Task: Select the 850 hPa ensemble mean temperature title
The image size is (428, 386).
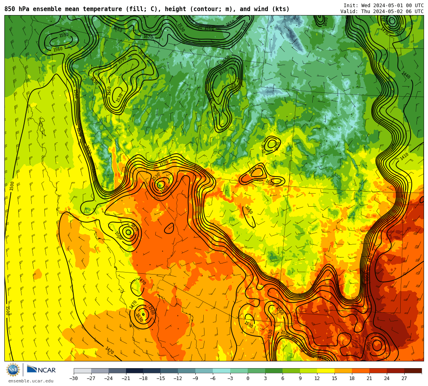Action: pyautogui.click(x=147, y=9)
